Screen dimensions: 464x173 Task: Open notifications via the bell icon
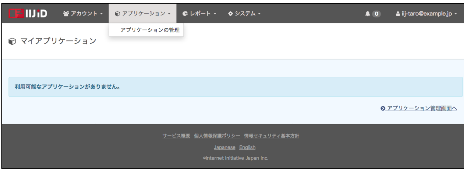click(367, 14)
